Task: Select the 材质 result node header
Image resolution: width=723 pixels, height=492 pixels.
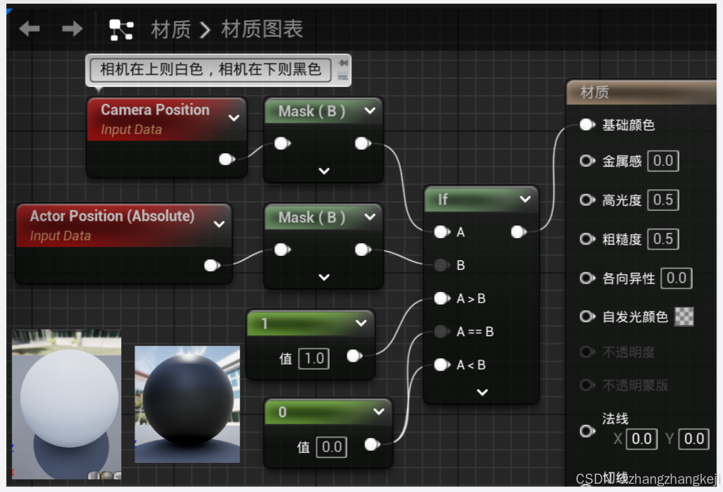Action: click(641, 92)
